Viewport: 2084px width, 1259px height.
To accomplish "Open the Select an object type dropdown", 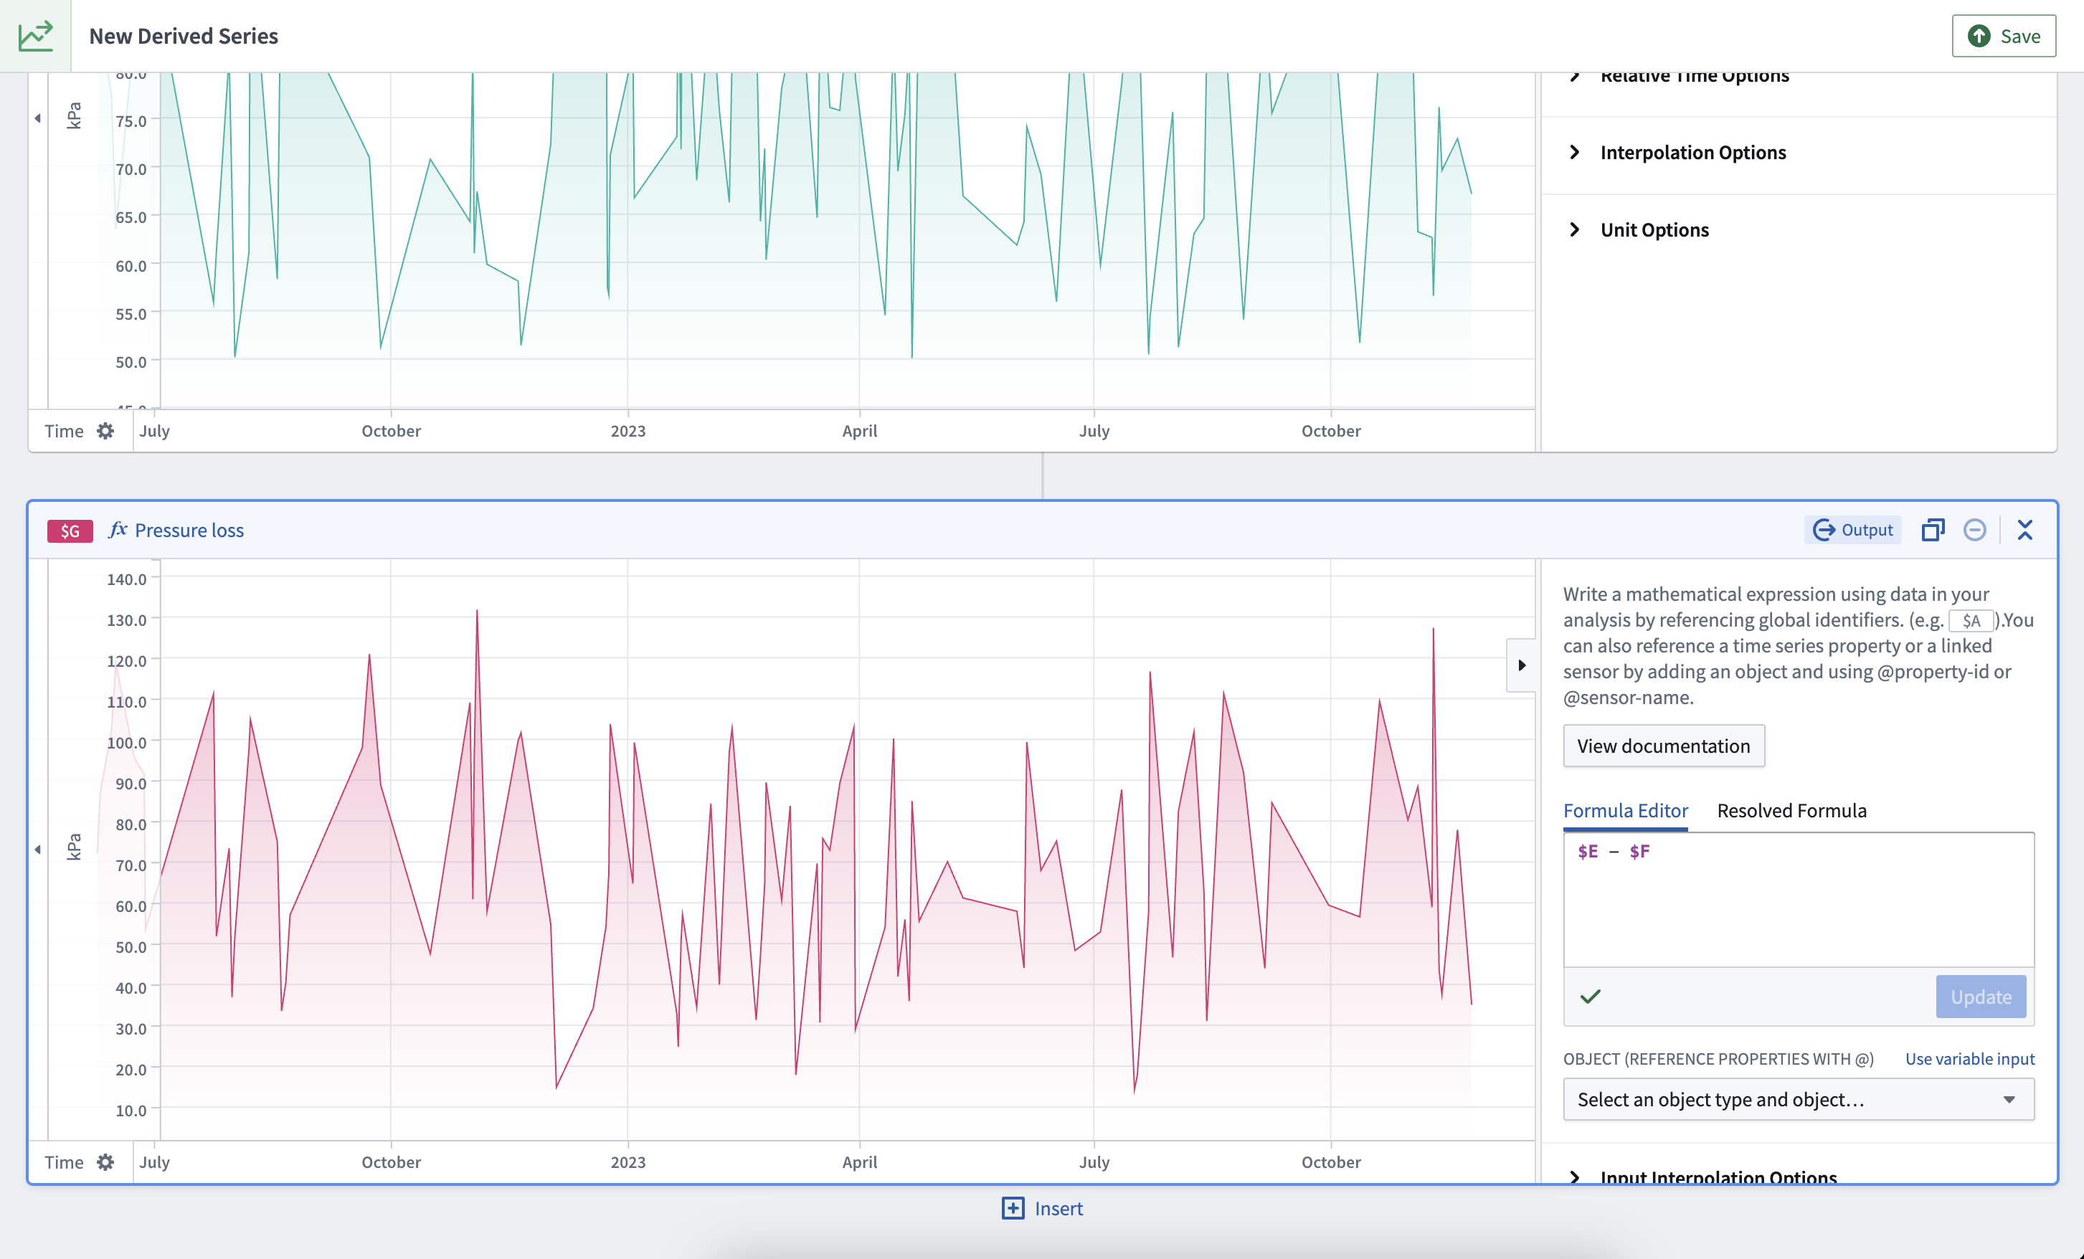I will 1798,1099.
